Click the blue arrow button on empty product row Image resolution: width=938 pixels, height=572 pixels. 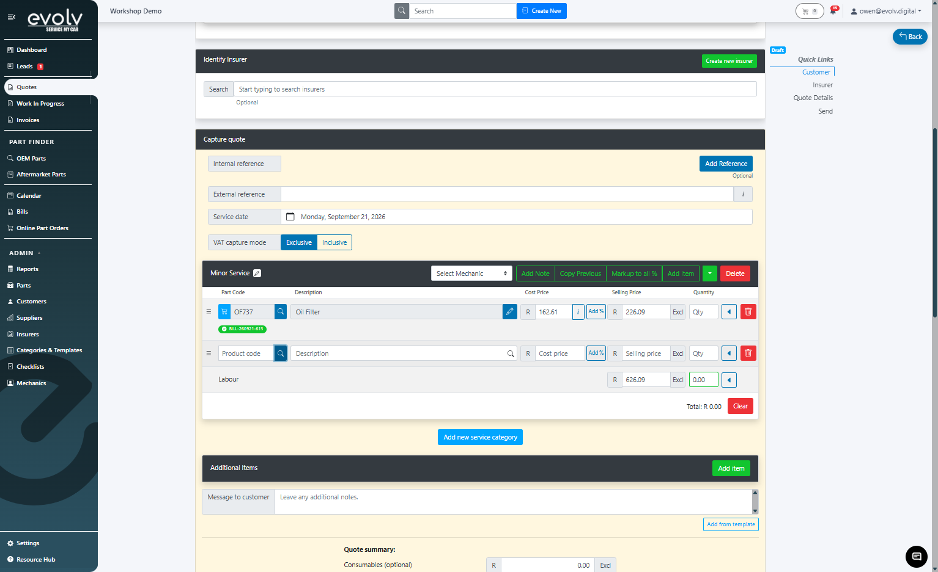729,353
